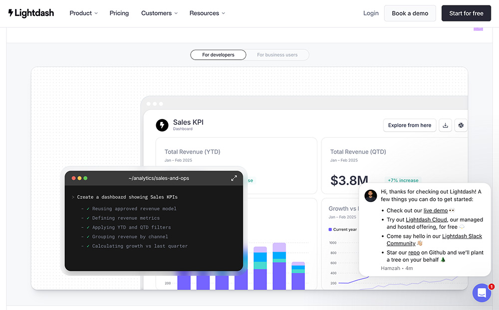
Task: Go to the Pricing page
Action: point(119,13)
